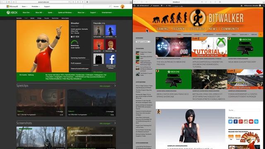
Task: Click the Gamerscore icon beside 61 654
Action: (72, 37)
